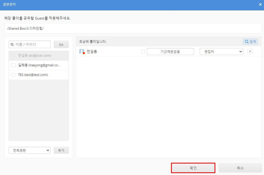Click 최상위 폴더입니다. header text
The height and width of the screenshot is (175, 264).
click(x=93, y=41)
